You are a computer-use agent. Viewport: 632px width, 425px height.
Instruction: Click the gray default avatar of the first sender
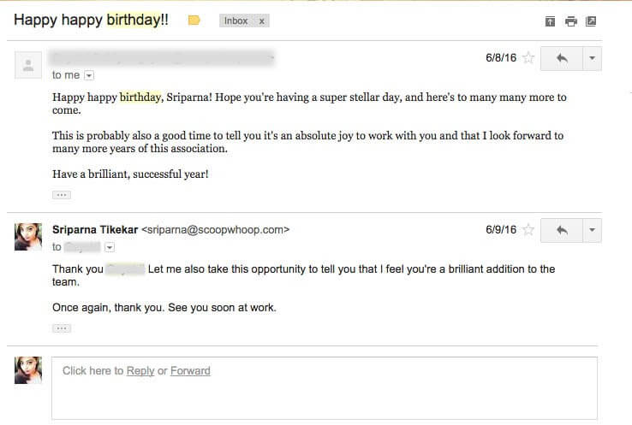[28, 65]
